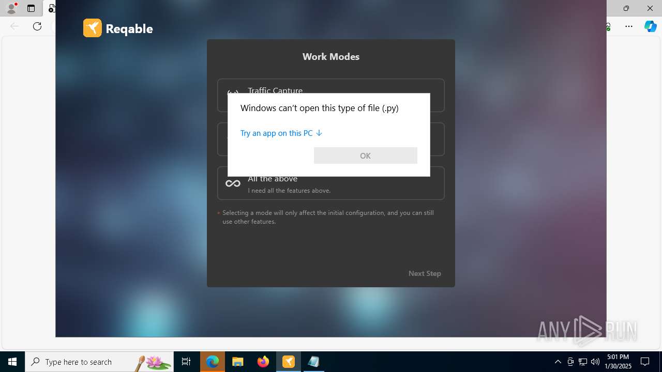This screenshot has width=662, height=372.
Task: Launch Firefox from the taskbar
Action: [x=263, y=362]
